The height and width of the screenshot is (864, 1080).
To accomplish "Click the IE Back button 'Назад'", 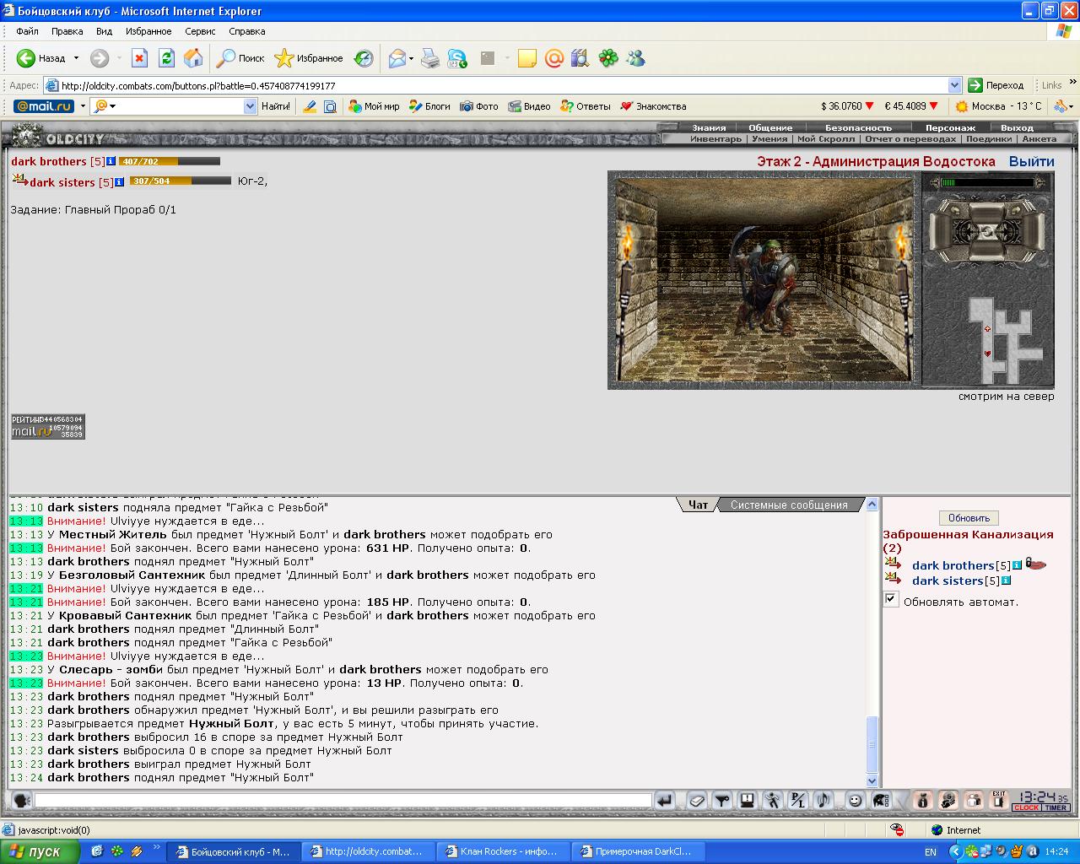I will (41, 58).
